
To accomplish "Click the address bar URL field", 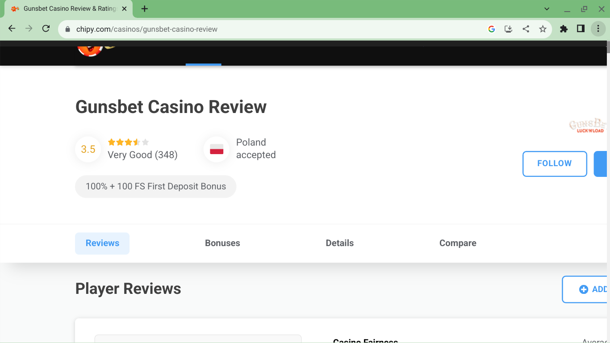I will pyautogui.click(x=268, y=29).
